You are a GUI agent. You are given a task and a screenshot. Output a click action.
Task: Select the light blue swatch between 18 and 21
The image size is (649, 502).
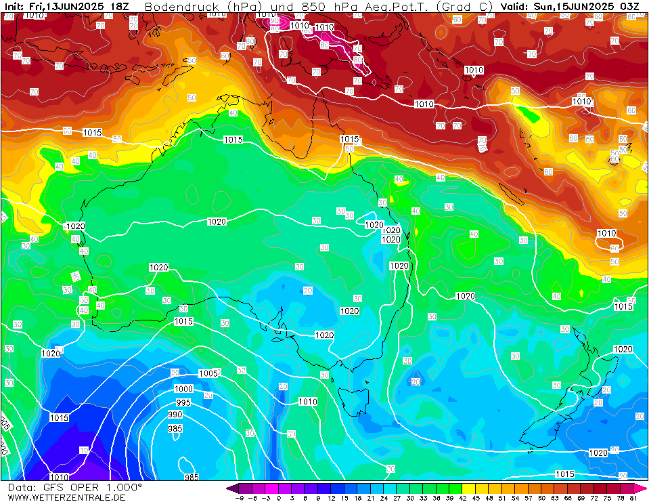click(x=363, y=488)
